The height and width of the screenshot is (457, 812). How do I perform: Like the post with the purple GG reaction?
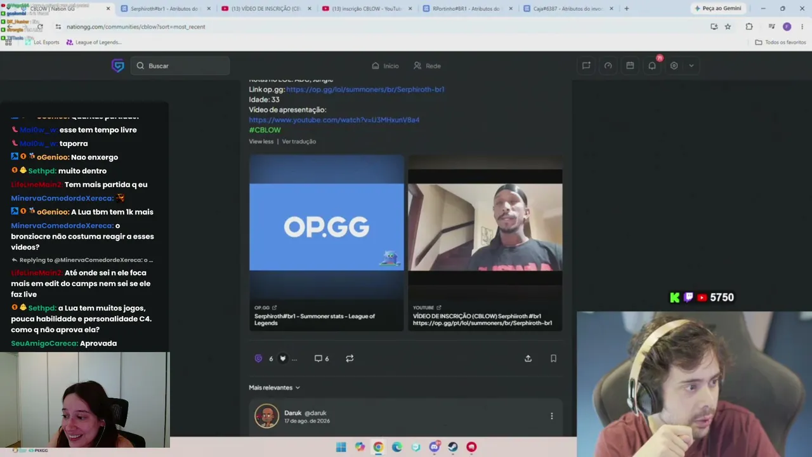pos(258,359)
